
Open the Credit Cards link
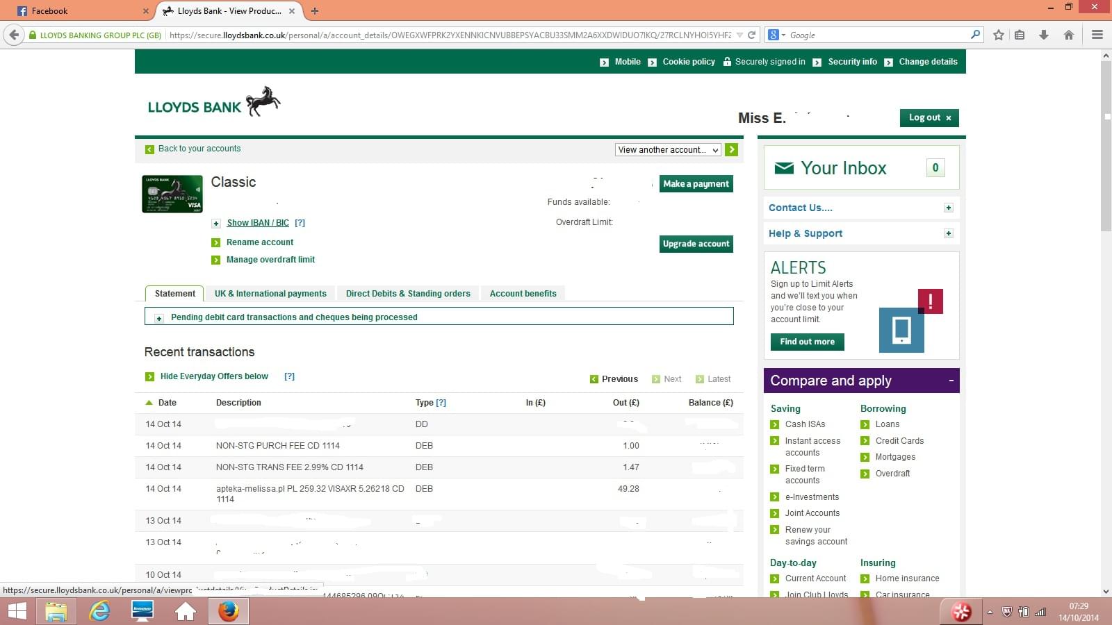(x=899, y=441)
